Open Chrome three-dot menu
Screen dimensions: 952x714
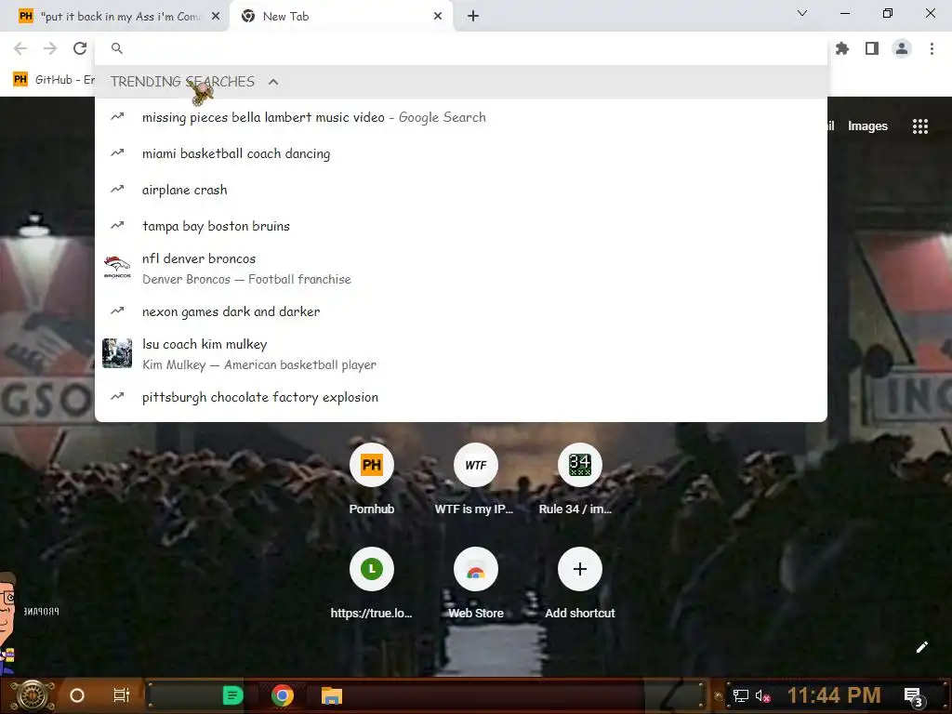tap(932, 48)
